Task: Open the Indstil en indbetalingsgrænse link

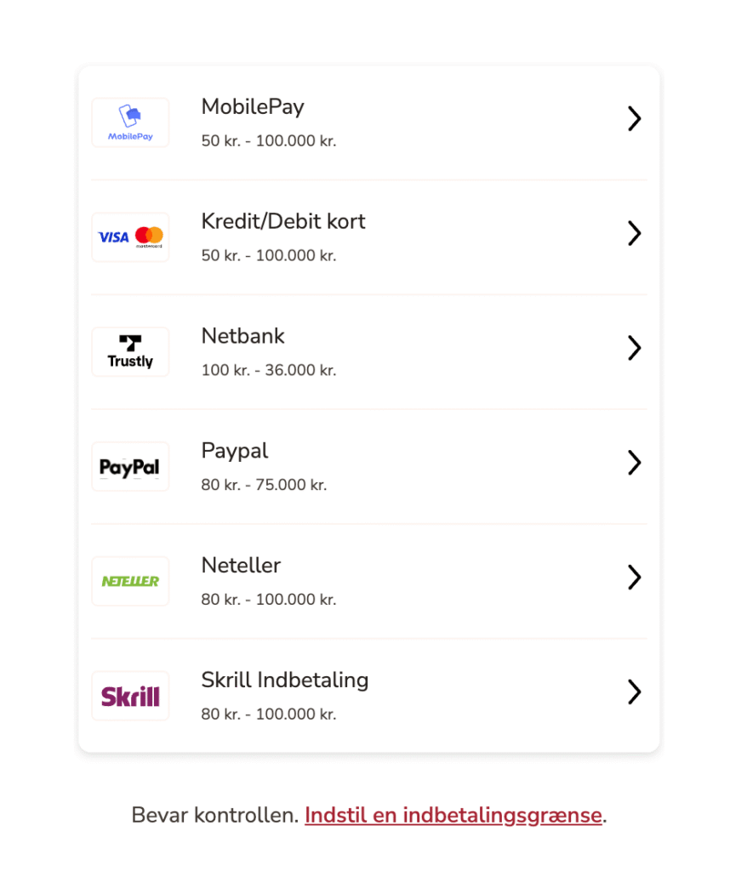Action: 453,815
